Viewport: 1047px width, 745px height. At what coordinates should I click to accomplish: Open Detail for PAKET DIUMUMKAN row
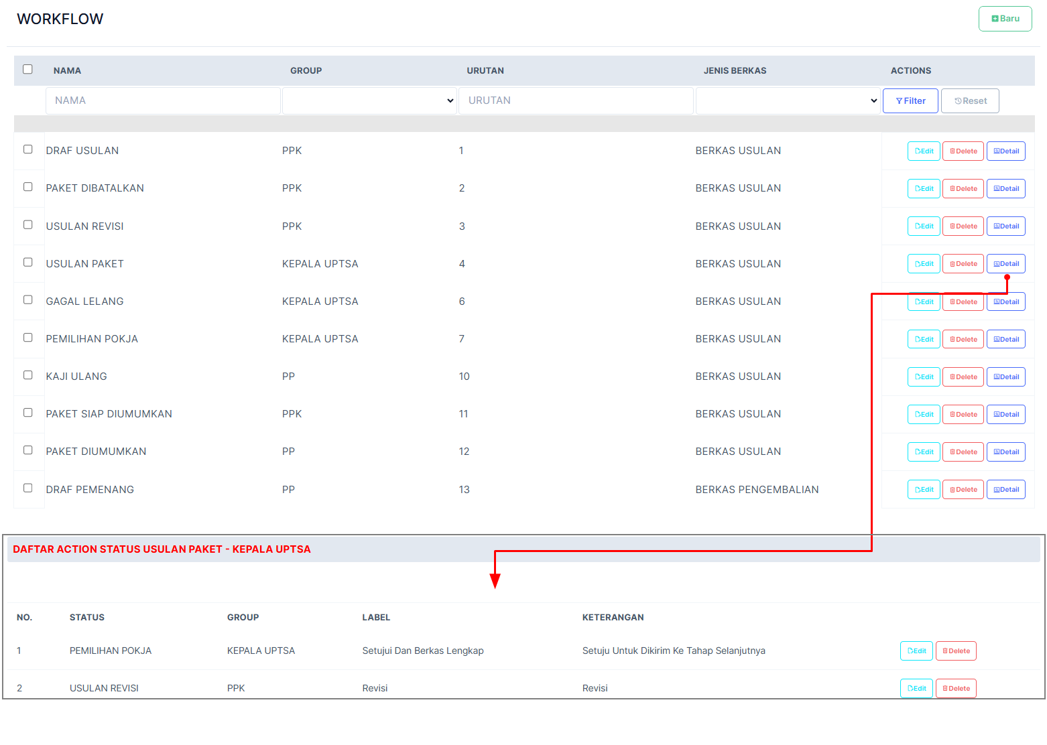[1005, 452]
